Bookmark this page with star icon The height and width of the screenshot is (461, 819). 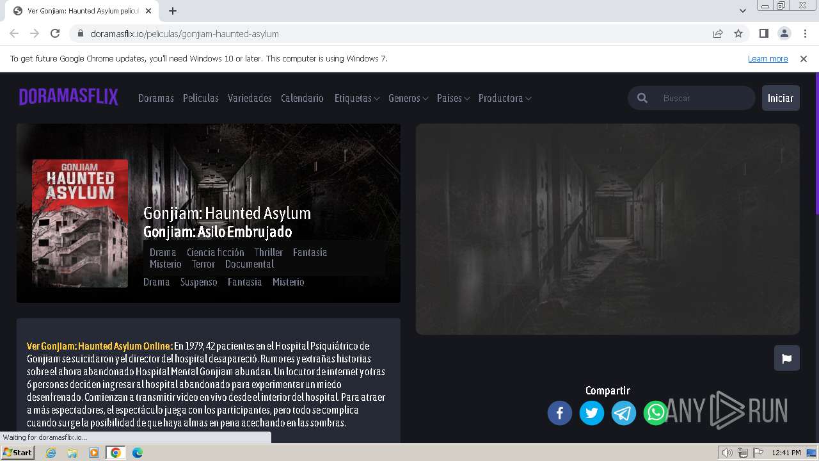point(738,33)
